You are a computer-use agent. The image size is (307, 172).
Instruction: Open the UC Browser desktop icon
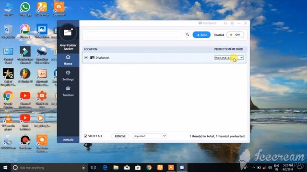(42, 9)
